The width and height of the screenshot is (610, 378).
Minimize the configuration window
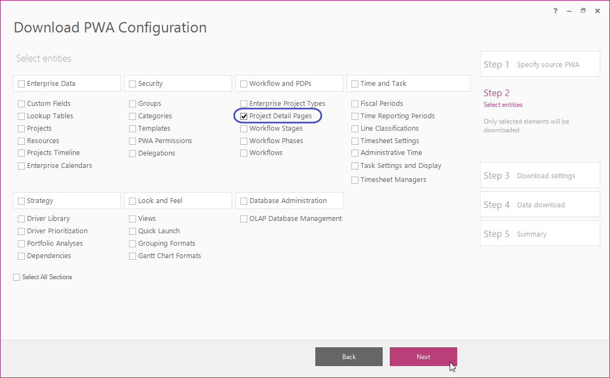click(569, 11)
